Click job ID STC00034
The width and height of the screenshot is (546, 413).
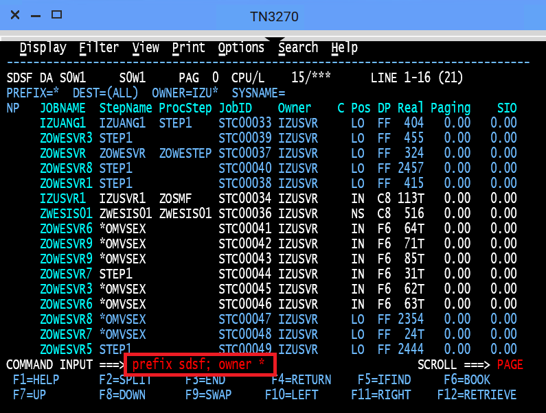point(244,198)
